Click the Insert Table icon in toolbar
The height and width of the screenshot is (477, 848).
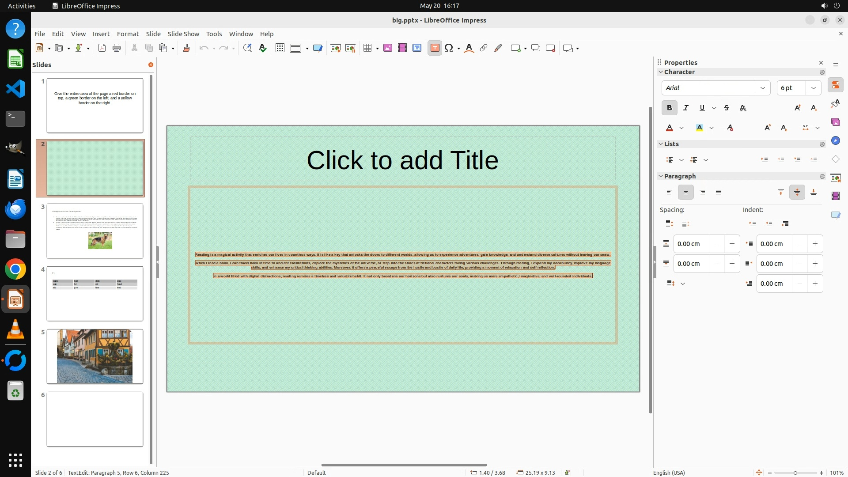coord(367,48)
